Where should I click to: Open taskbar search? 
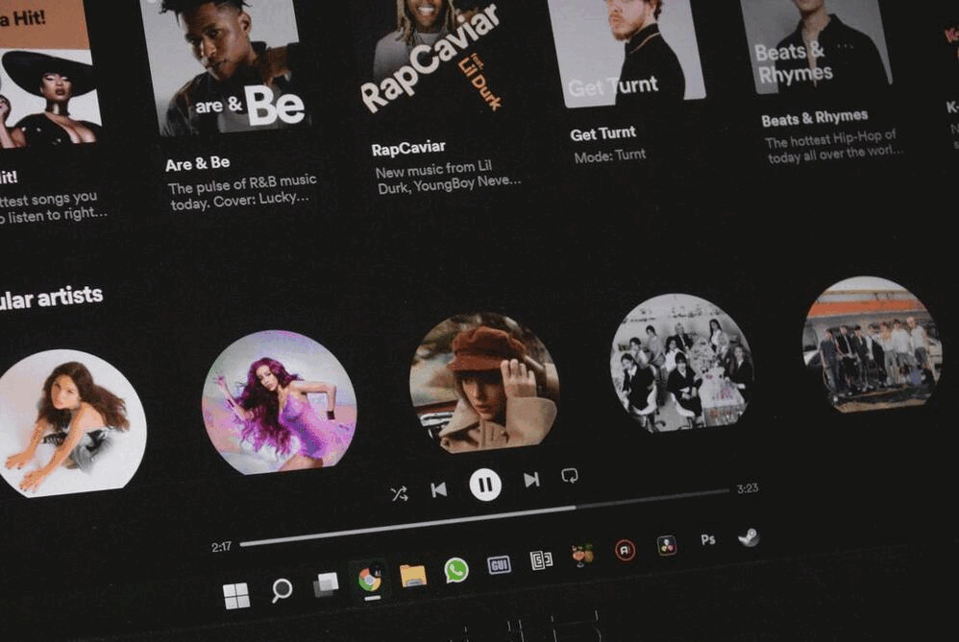(x=282, y=590)
